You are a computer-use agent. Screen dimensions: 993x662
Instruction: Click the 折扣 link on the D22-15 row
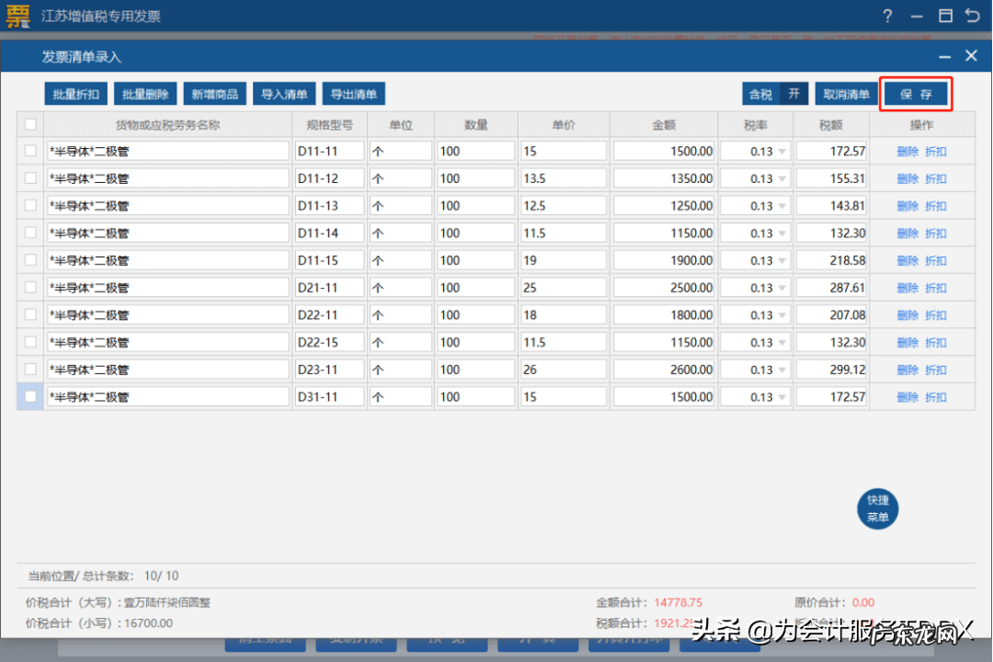937,341
